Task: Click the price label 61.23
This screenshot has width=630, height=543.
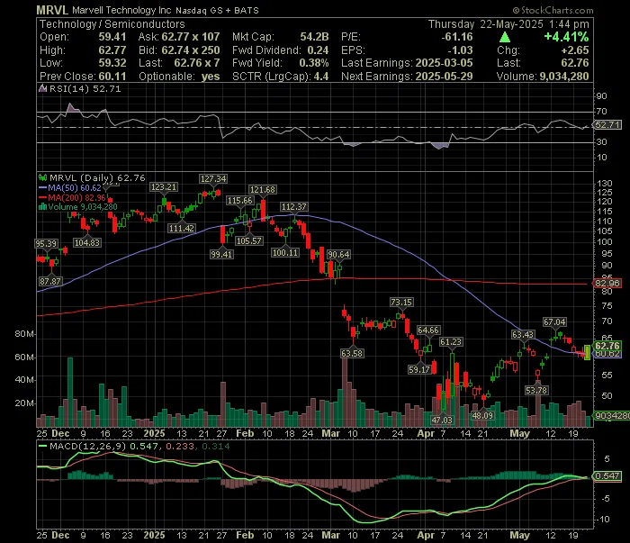Action: pyautogui.click(x=451, y=342)
